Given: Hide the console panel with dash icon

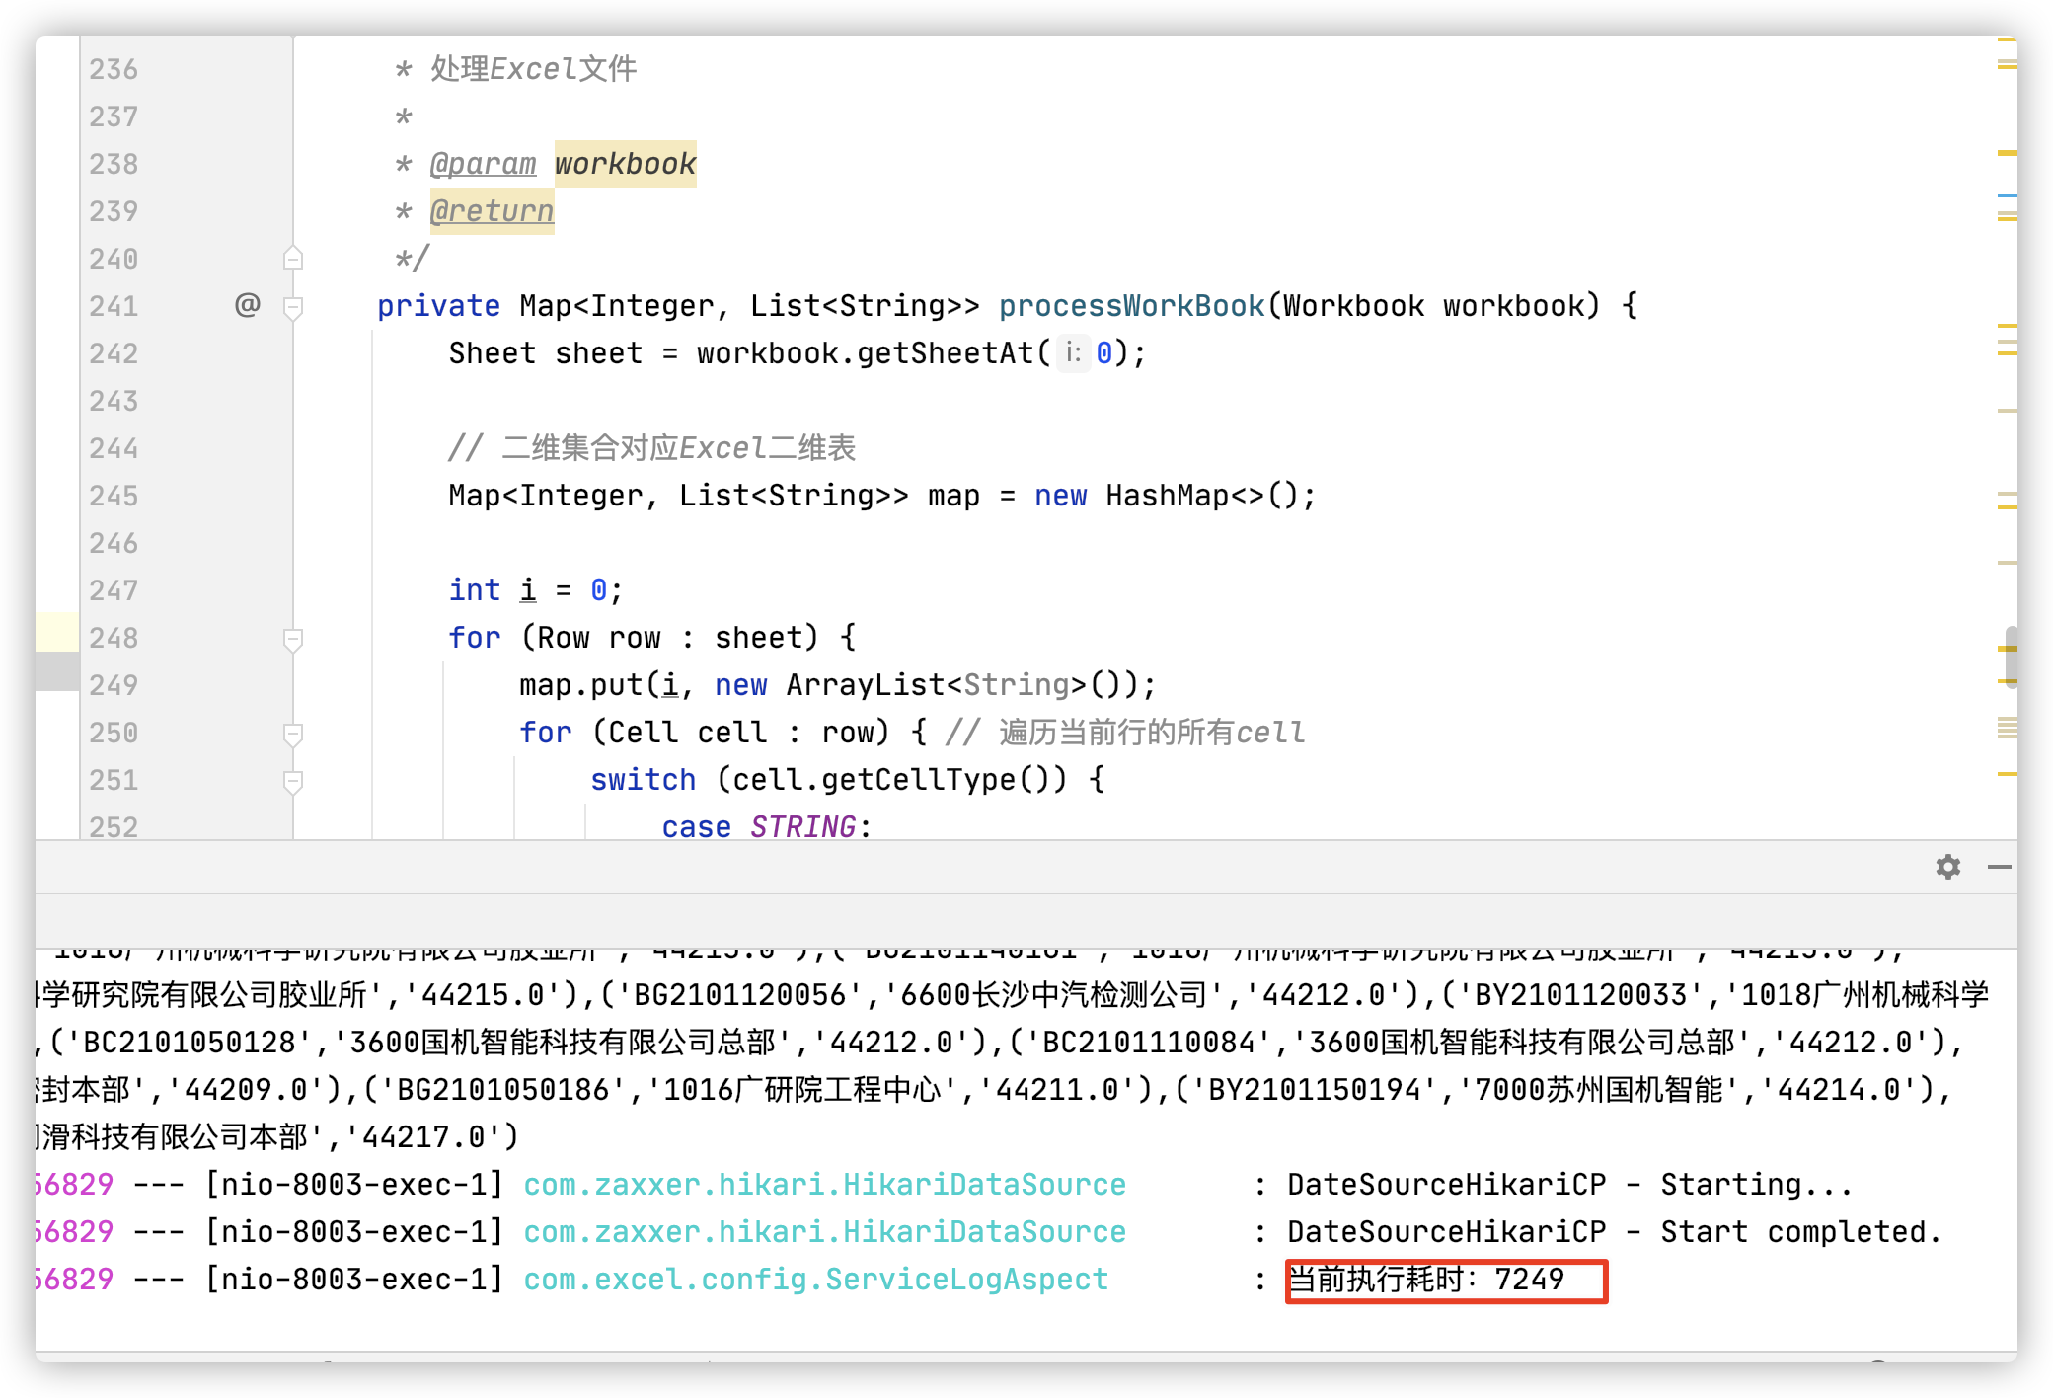Looking at the screenshot, I should (1999, 867).
